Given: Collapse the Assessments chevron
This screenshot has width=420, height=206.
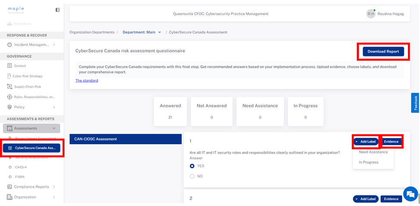Looking at the screenshot, I should [54, 129].
